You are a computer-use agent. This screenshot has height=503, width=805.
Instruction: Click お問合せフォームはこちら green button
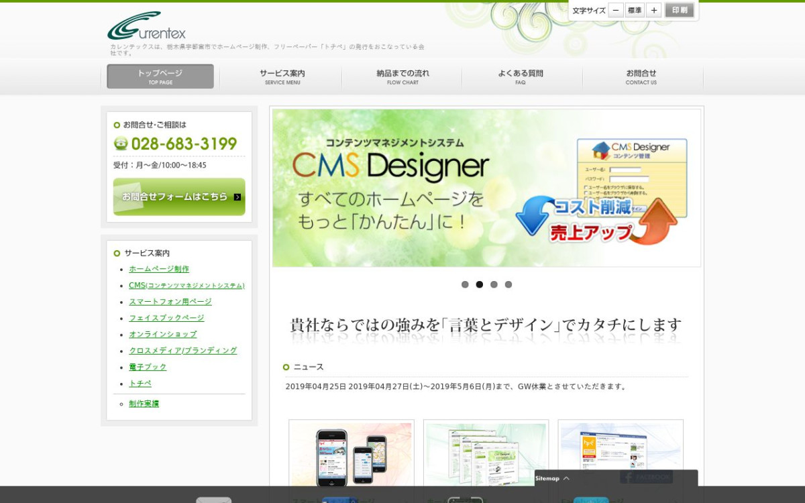pos(179,197)
